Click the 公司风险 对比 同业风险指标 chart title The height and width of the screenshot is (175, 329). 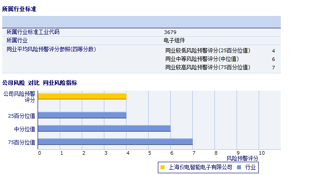pyautogui.click(x=40, y=83)
